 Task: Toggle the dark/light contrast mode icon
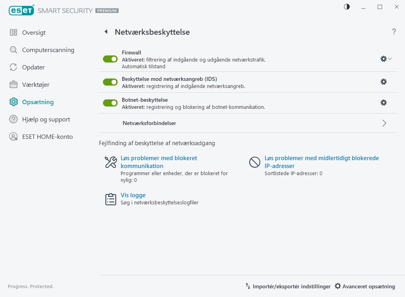click(x=347, y=7)
